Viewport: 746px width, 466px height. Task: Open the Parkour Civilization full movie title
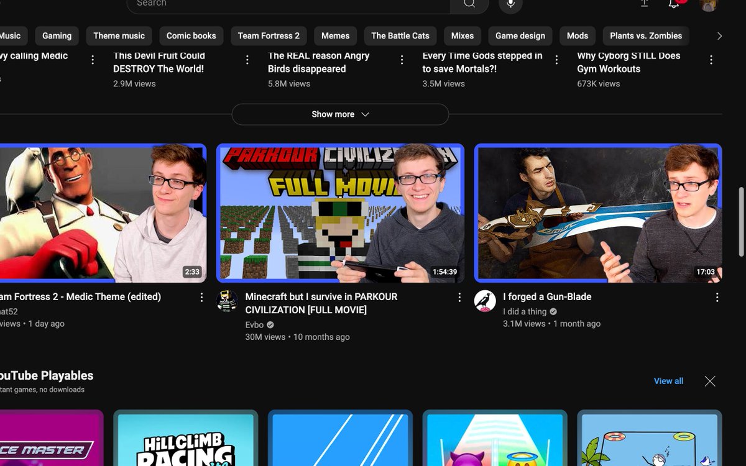(x=321, y=303)
